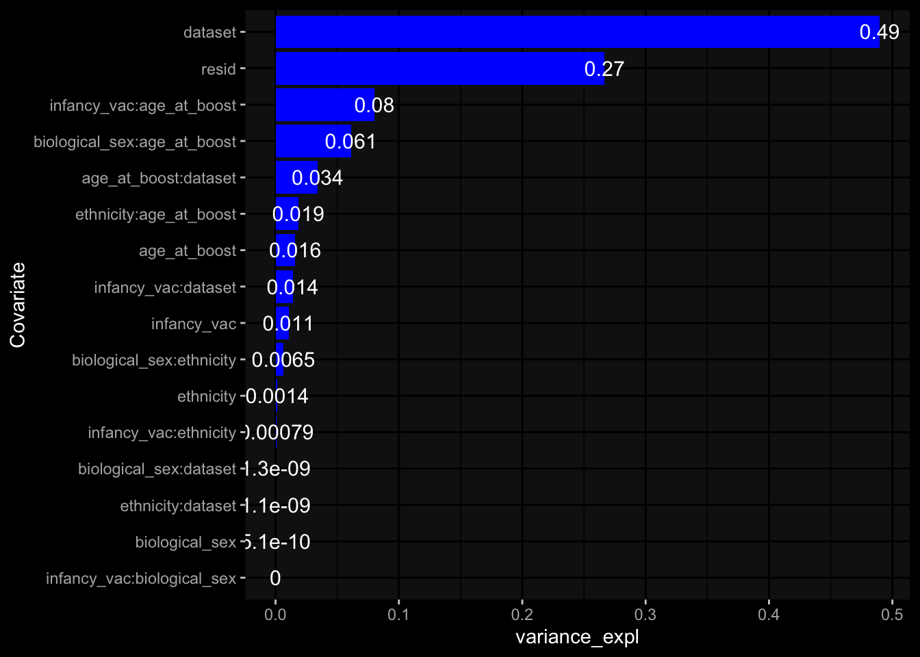Click the x-axis tick label 0.5
Viewport: 920px width, 657px height.
click(x=892, y=615)
